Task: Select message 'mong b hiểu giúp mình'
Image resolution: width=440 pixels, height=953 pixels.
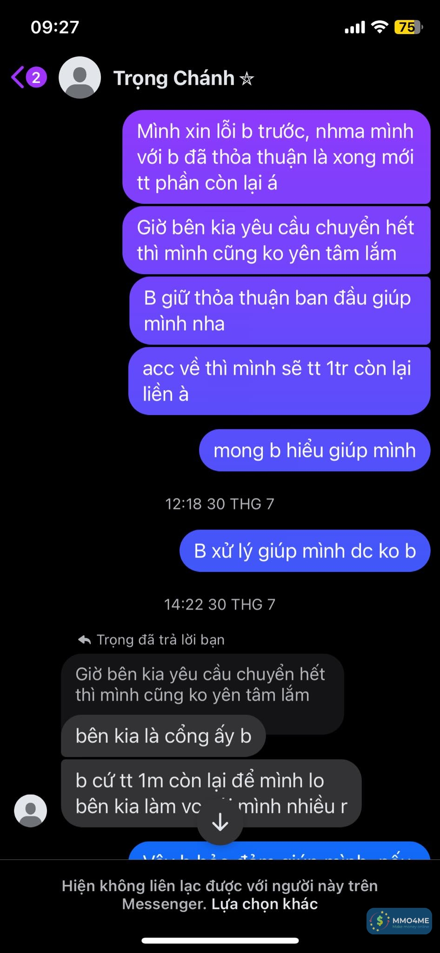Action: click(315, 450)
